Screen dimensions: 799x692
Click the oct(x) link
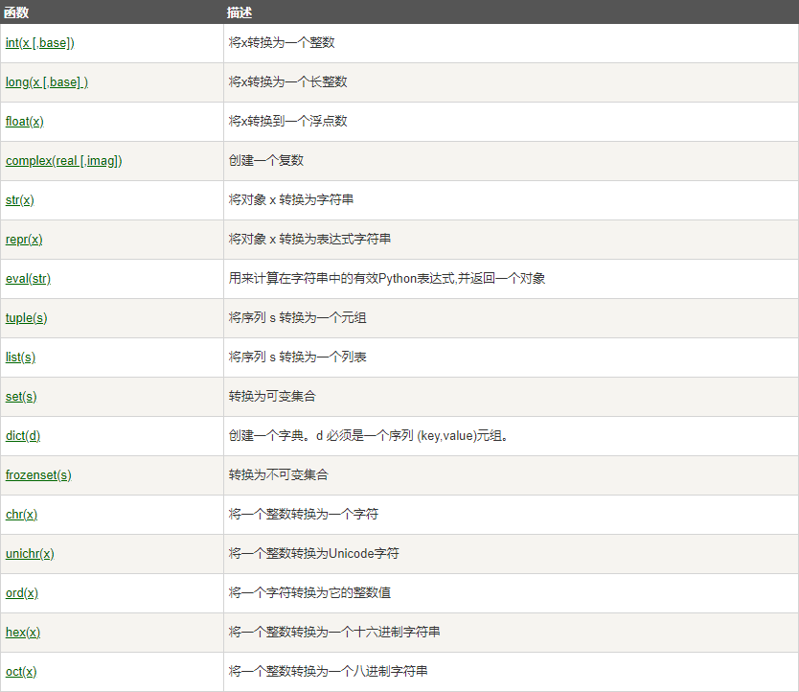pyautogui.click(x=21, y=671)
